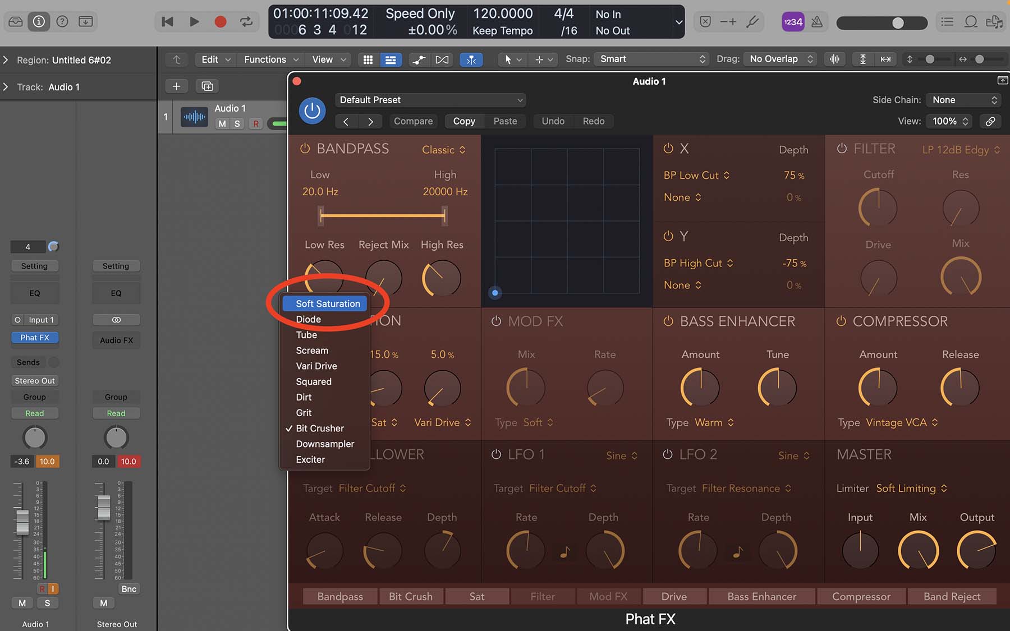Click the Stereo Out volume fader
The width and height of the screenshot is (1010, 631).
coord(104,508)
